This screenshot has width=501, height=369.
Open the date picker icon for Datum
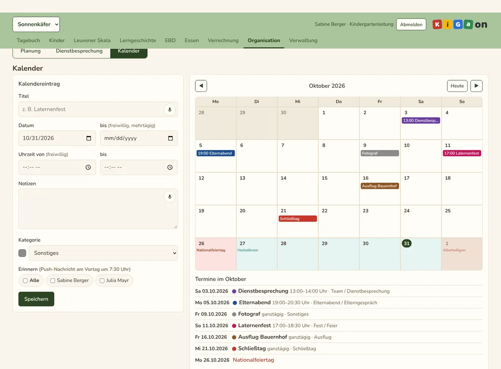coord(89,138)
